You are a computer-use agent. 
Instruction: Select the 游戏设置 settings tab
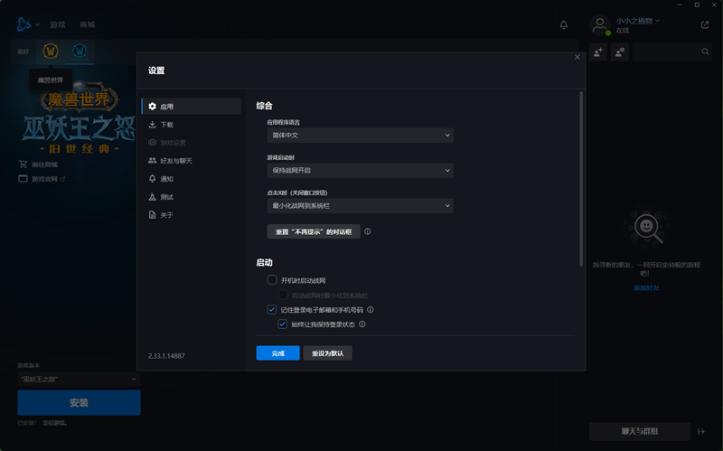coord(191,143)
